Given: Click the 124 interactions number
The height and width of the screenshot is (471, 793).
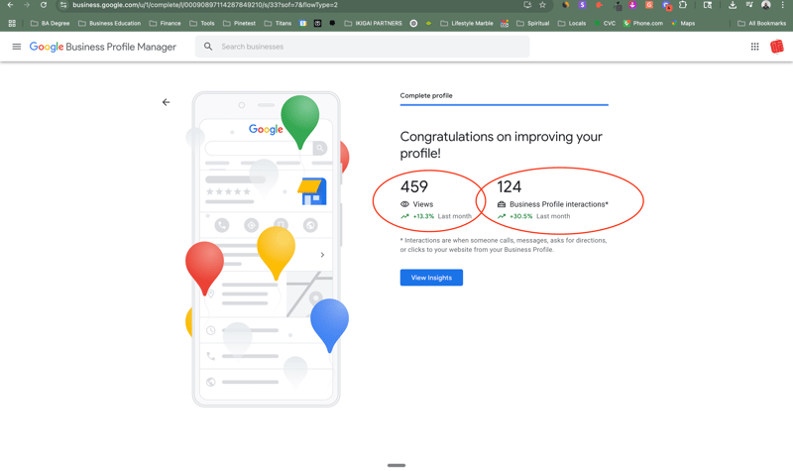Looking at the screenshot, I should [509, 186].
